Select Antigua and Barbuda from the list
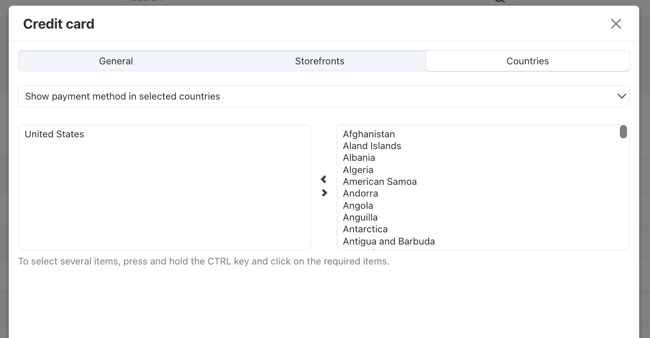The width and height of the screenshot is (650, 338). (388, 241)
